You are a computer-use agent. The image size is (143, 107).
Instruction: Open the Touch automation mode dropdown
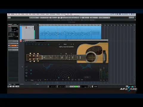point(53,18)
